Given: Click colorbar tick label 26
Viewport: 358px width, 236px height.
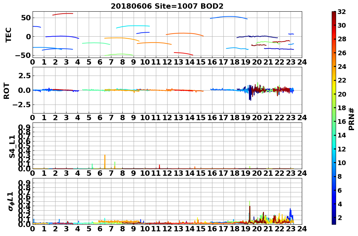Looking at the screenshot, I should (342, 53).
